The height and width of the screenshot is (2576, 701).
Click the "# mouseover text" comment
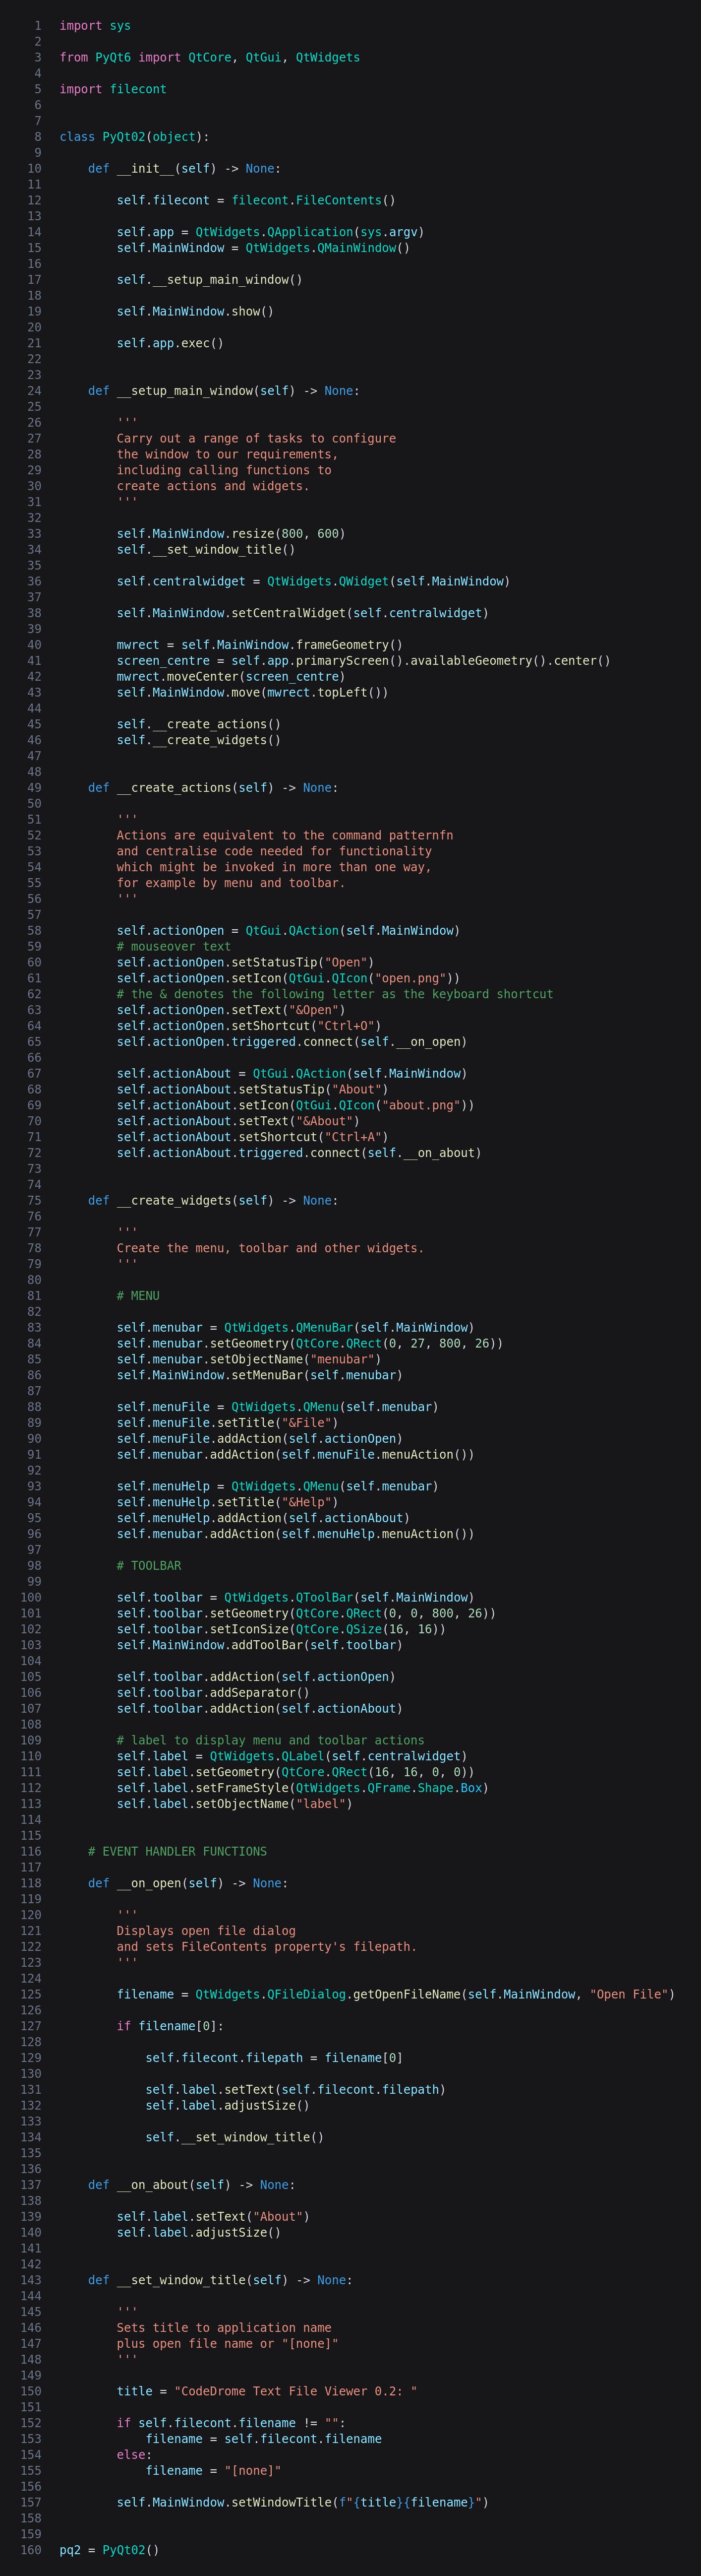tap(174, 947)
